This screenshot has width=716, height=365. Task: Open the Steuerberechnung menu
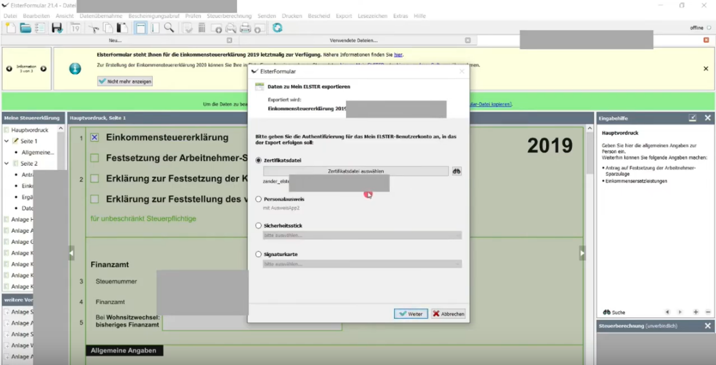pos(229,15)
